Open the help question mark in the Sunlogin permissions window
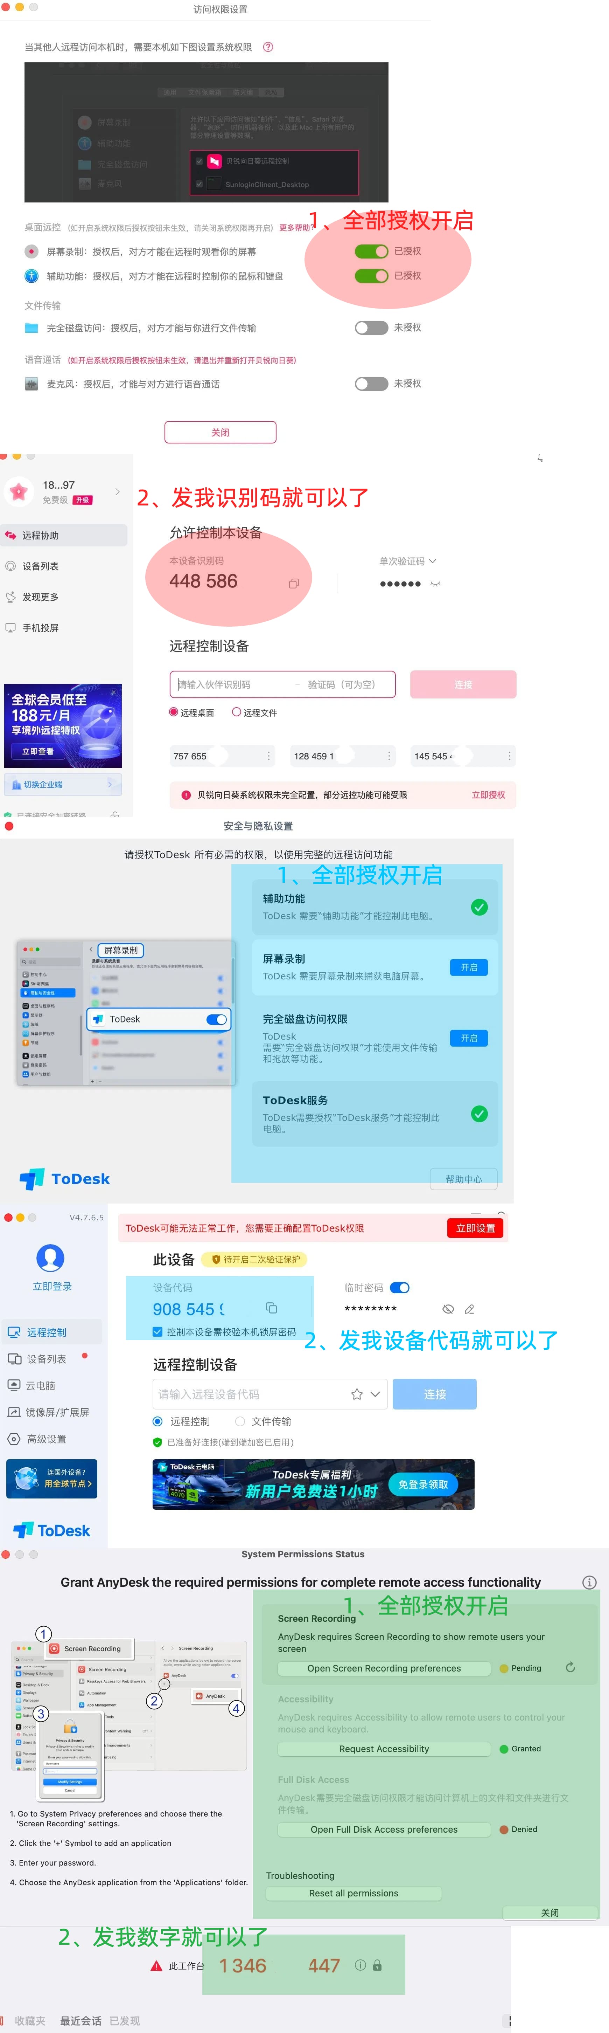 (268, 47)
